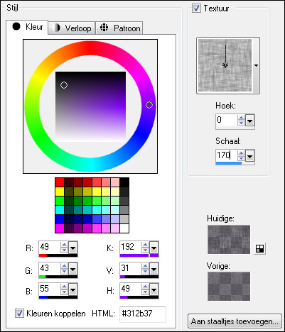Click the Vorige previous texture preview
This screenshot has width=285, height=332.
pos(229,286)
